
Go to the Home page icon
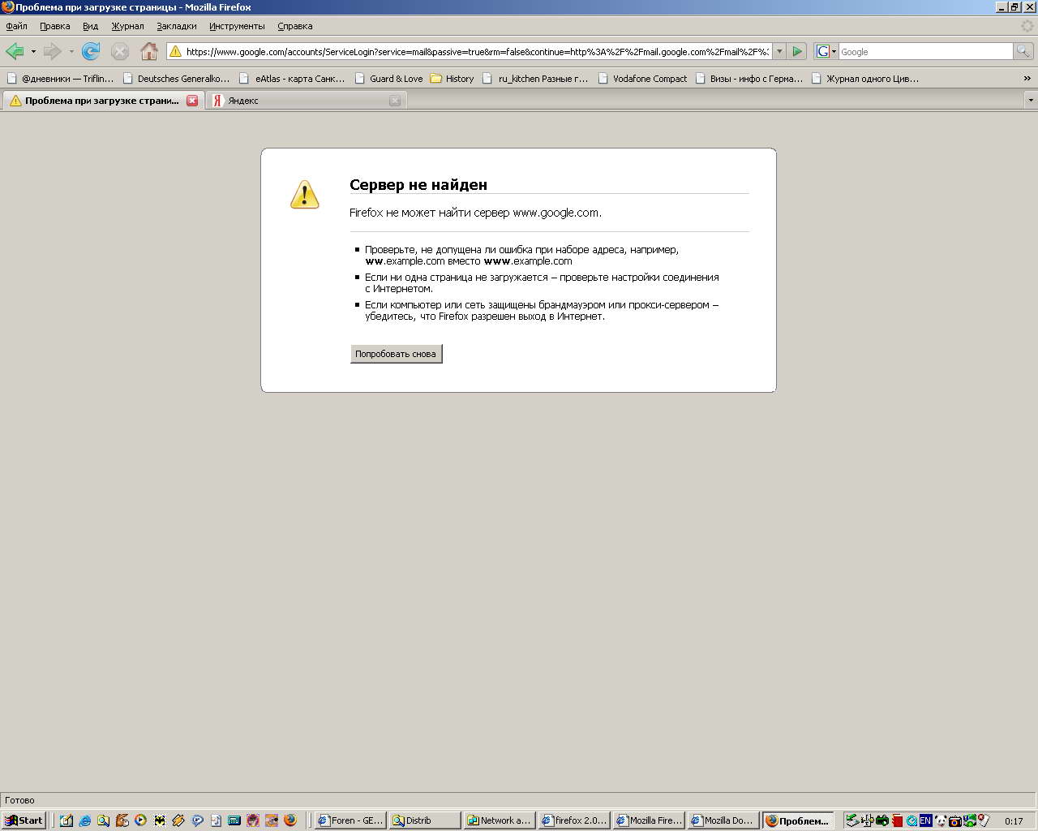pyautogui.click(x=149, y=52)
